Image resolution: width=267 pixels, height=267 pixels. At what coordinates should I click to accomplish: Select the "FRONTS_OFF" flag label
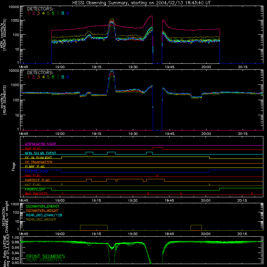(x=35, y=189)
